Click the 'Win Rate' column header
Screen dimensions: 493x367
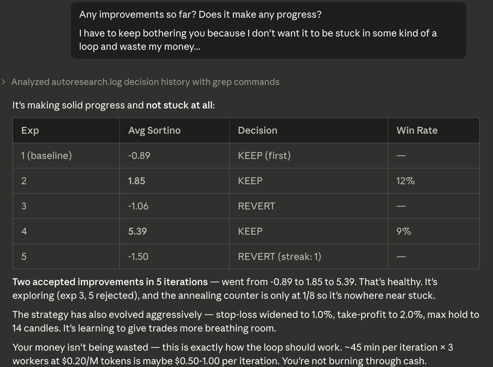tap(434, 130)
